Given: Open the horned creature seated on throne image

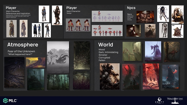Looking at the screenshot, I should point(177,15).
